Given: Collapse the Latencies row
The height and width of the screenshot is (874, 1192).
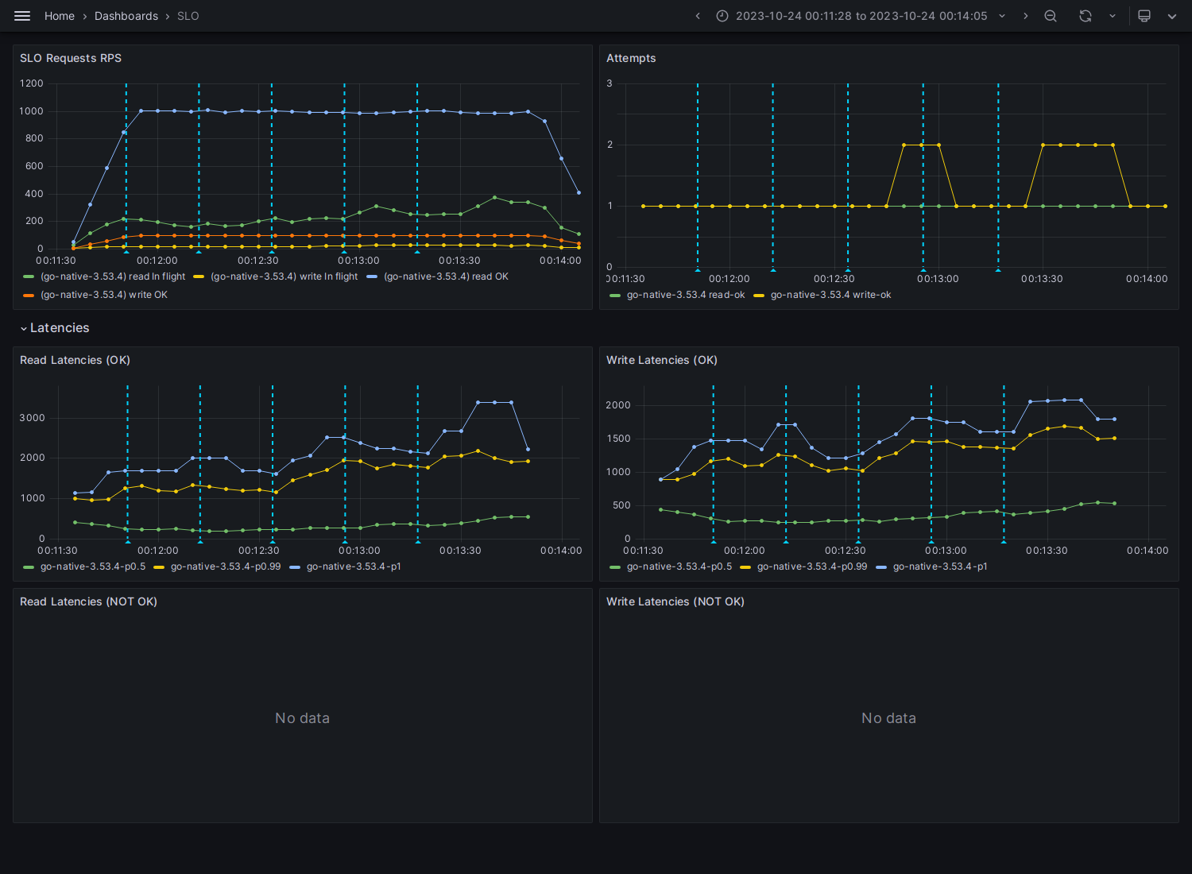Looking at the screenshot, I should coord(24,328).
